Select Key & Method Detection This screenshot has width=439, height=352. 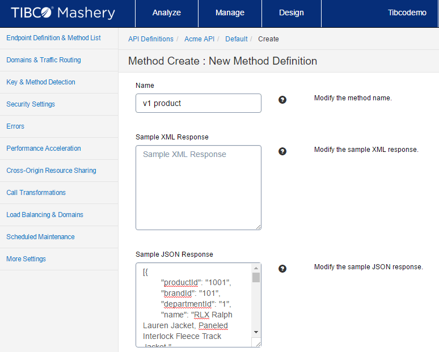41,82
